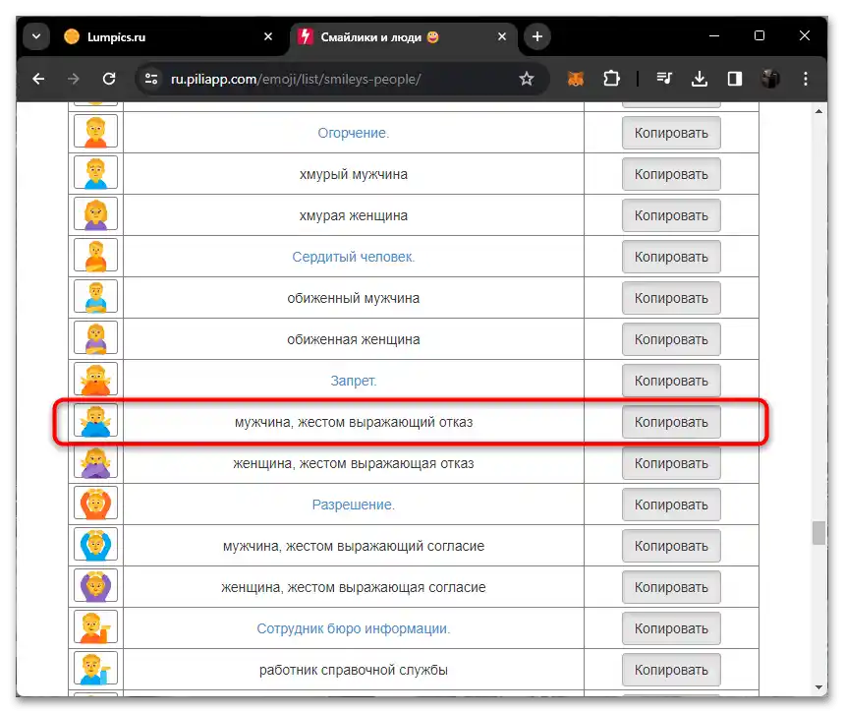Click the woman gesturing refusal emoji

coord(96,463)
